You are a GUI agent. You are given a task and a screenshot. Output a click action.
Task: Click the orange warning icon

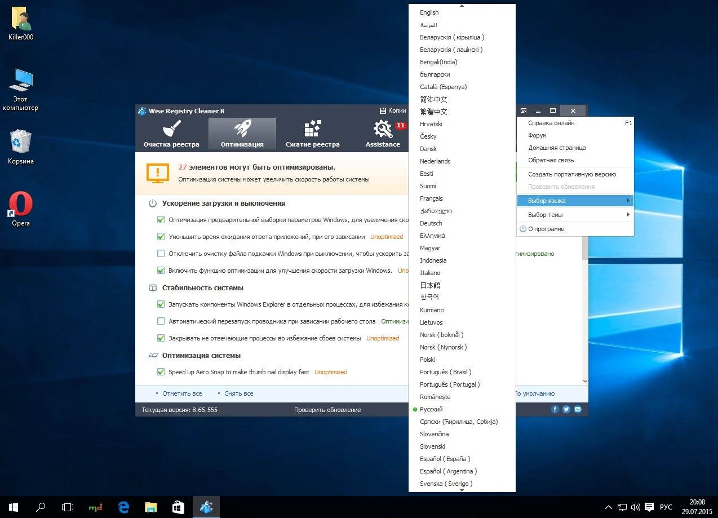point(158,172)
